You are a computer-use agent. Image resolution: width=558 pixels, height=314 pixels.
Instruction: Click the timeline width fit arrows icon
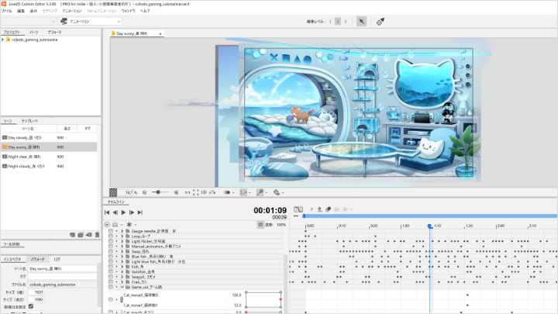tap(296, 216)
